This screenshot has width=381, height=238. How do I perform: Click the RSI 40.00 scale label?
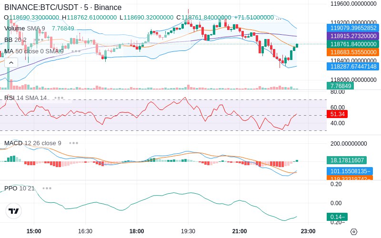[x=338, y=123]
